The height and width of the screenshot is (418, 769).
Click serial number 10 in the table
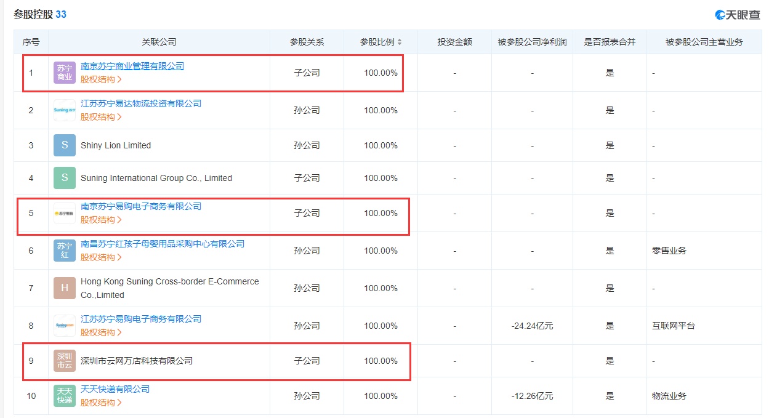tap(31, 396)
